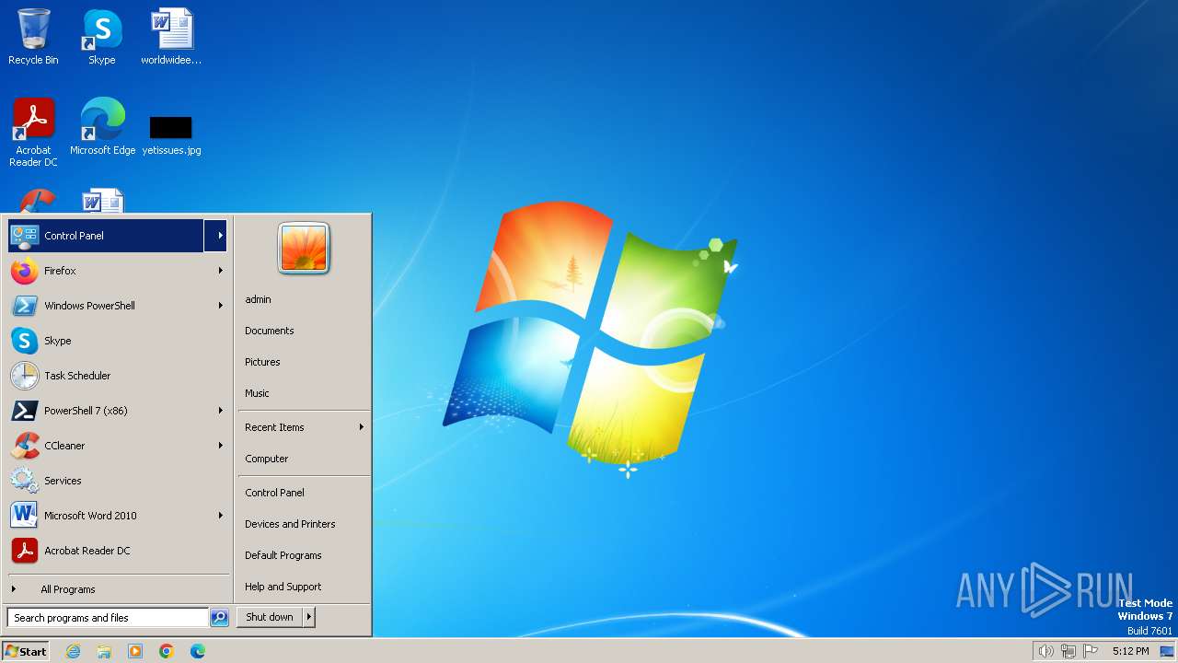Expand the Microsoft Word 2010 jump list arrow

[x=220, y=516]
